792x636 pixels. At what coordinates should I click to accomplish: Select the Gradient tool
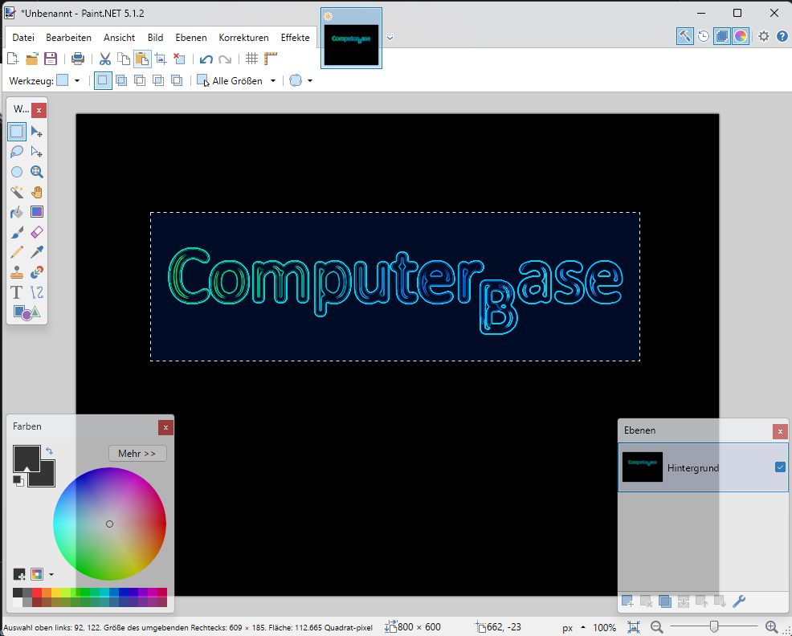[36, 212]
